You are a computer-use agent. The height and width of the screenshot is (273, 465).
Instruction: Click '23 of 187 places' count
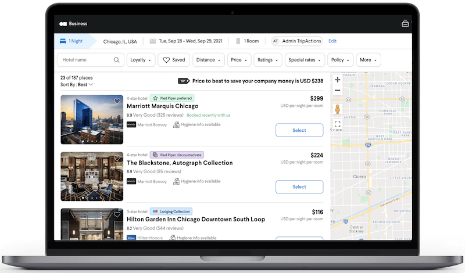[x=77, y=78]
